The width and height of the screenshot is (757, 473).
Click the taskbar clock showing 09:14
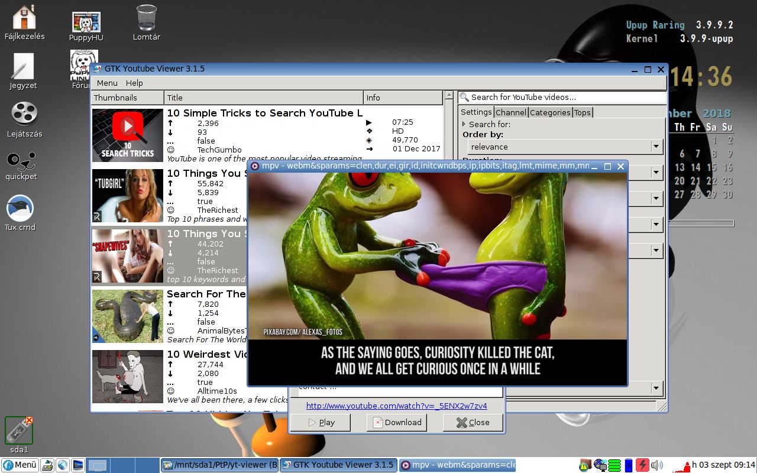tap(724, 465)
